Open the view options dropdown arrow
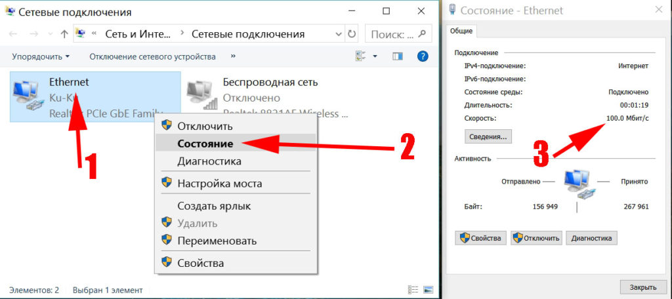Image resolution: width=672 pixels, height=299 pixels. [375, 56]
